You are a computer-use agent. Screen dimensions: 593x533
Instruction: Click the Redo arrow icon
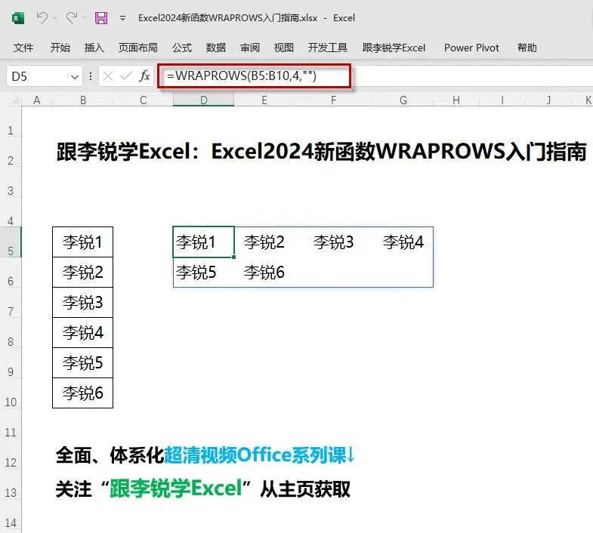coord(72,17)
